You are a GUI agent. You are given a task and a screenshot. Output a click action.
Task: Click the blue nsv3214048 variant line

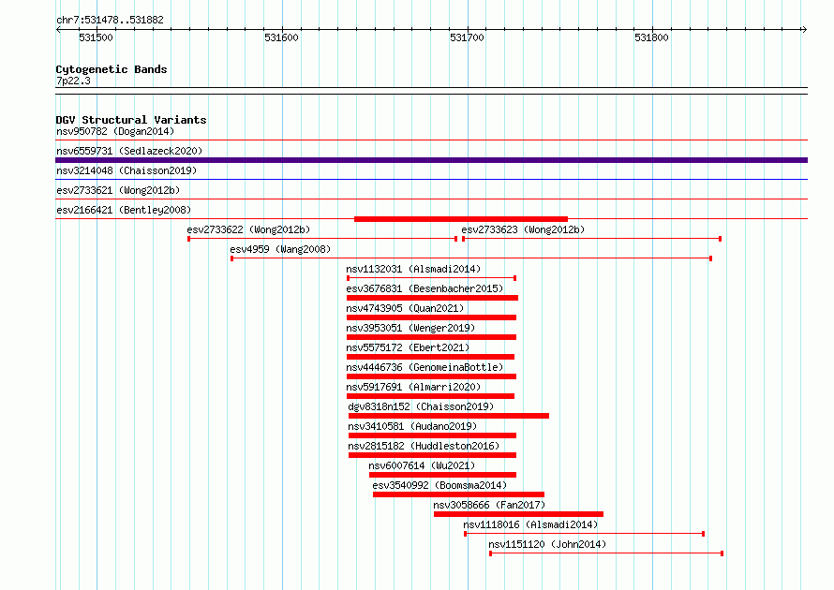point(431,180)
